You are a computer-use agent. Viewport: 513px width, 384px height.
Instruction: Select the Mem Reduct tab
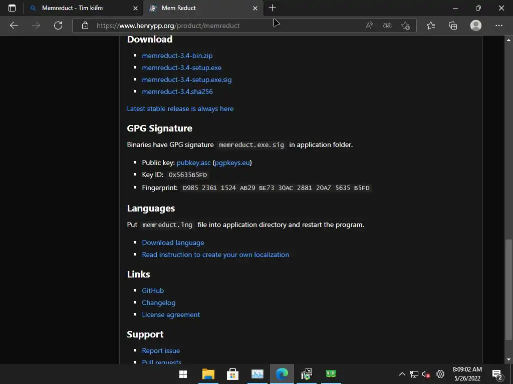178,8
